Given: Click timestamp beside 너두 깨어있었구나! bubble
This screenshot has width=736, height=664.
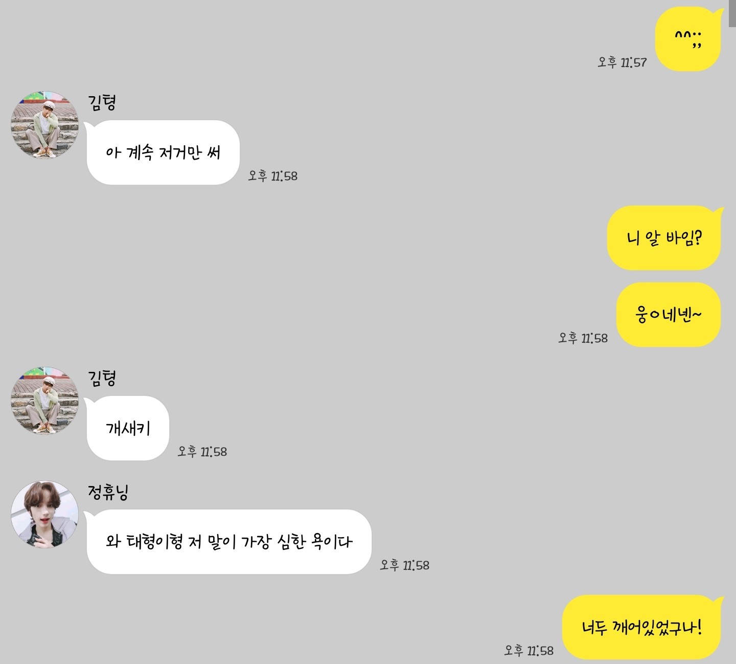Looking at the screenshot, I should 529,651.
